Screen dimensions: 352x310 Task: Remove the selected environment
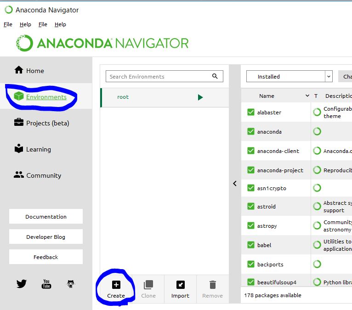(x=213, y=289)
